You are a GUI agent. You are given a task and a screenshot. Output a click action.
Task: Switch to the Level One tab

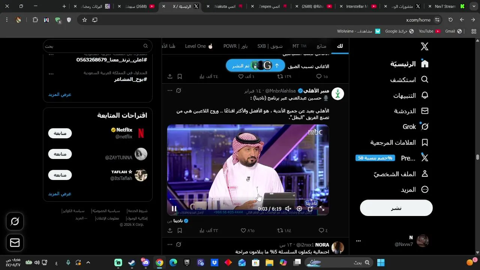click(199, 46)
